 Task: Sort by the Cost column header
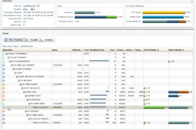86,50
